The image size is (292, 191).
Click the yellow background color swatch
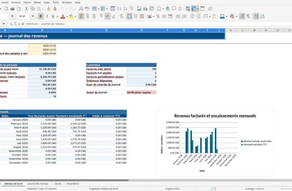tap(71, 16)
